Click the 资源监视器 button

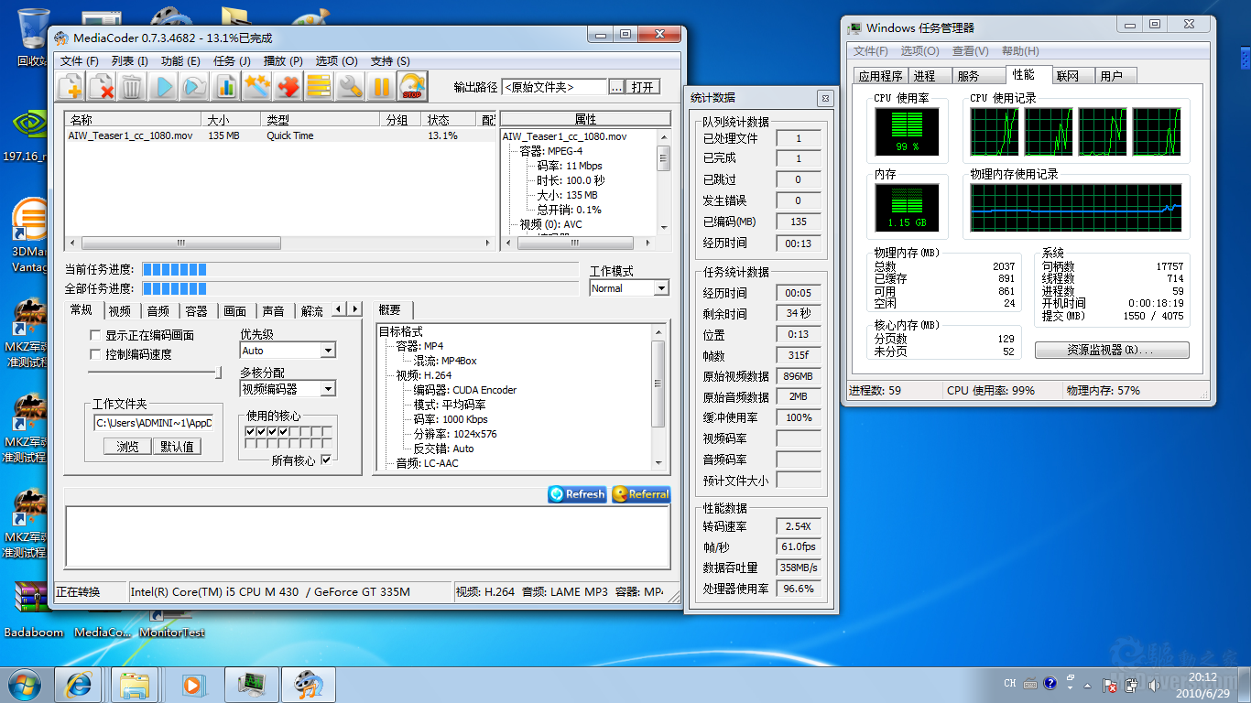point(1111,351)
